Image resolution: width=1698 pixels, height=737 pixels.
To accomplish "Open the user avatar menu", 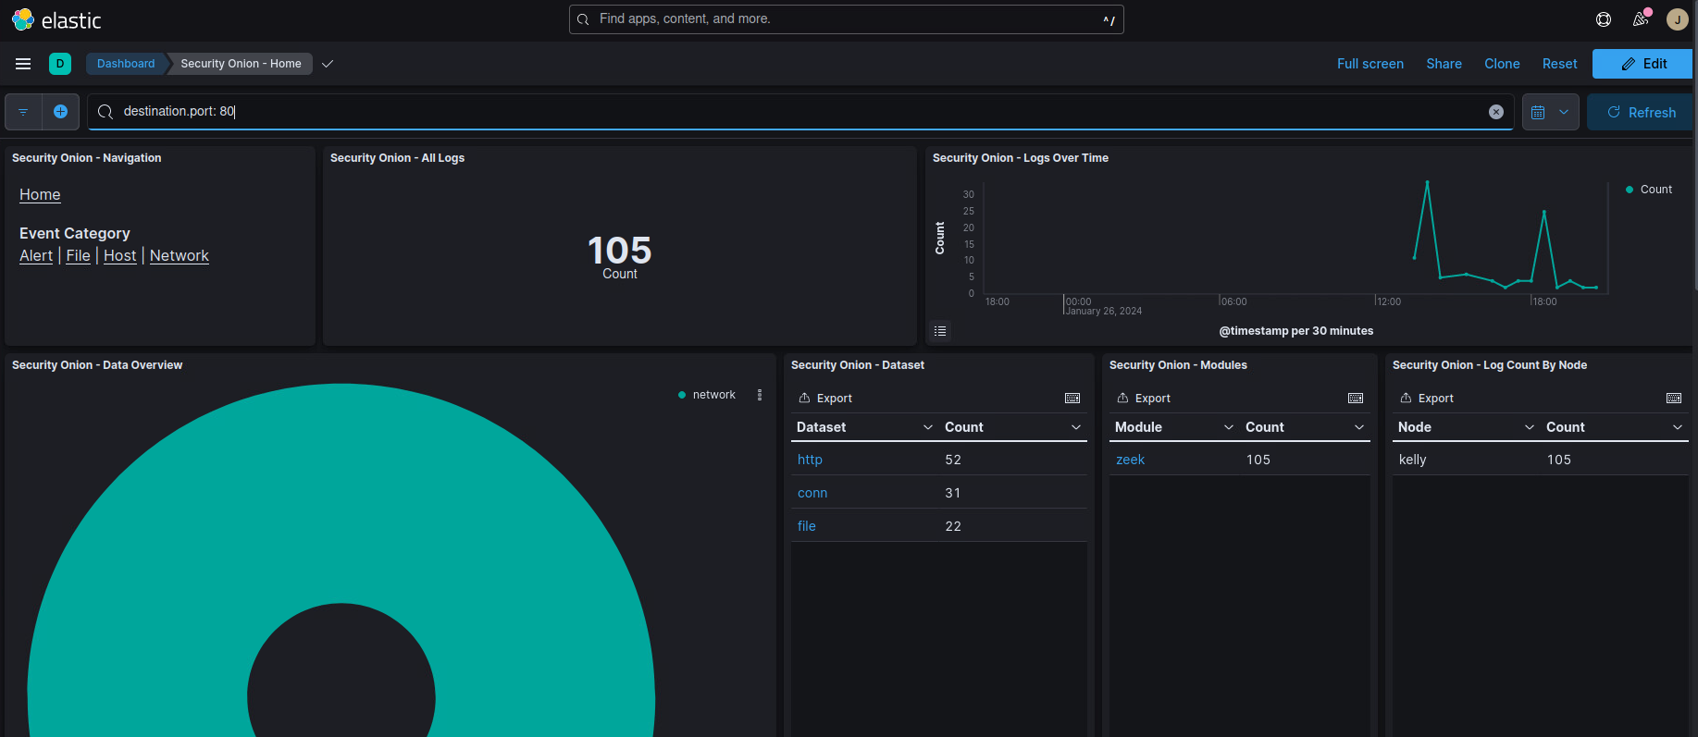I will 1677,19.
